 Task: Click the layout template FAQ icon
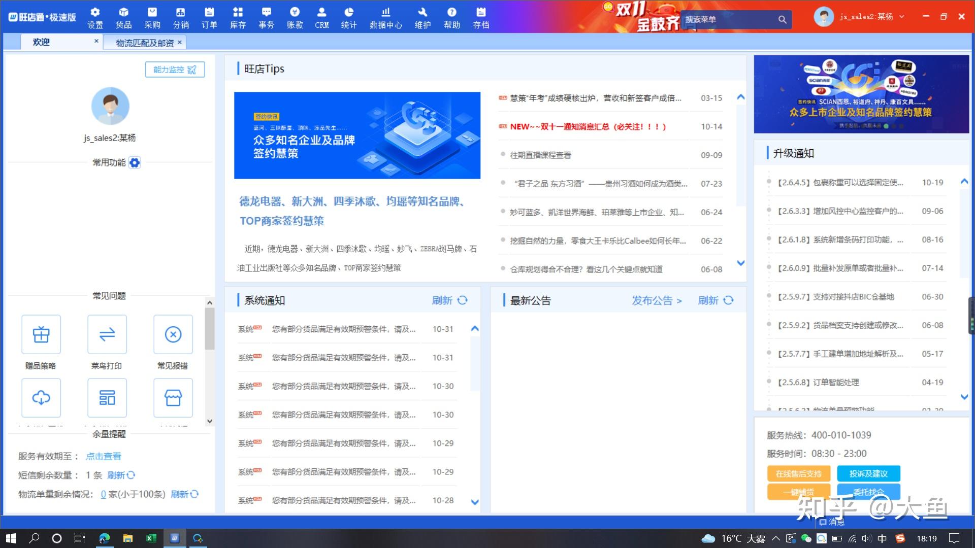pos(107,398)
